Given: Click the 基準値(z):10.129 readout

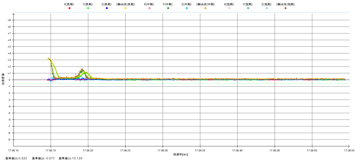Looking at the screenshot, I should pyautogui.click(x=70, y=158).
